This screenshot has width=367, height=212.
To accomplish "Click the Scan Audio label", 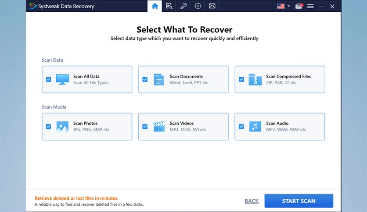I will pos(277,123).
